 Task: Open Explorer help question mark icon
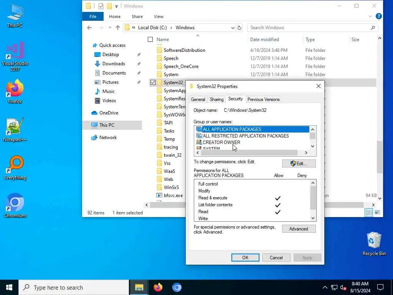pos(379,16)
